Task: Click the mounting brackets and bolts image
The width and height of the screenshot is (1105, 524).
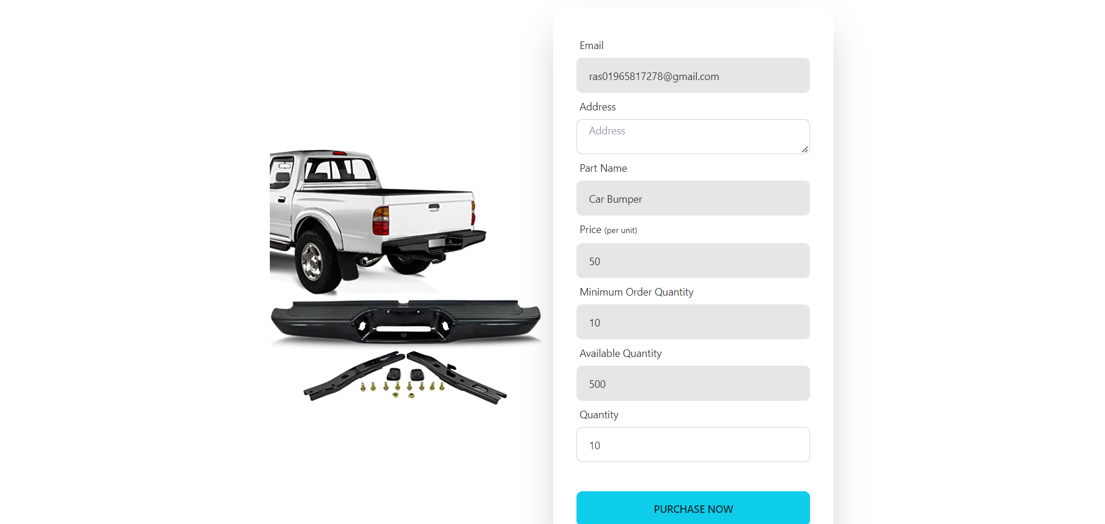Action: point(405,377)
